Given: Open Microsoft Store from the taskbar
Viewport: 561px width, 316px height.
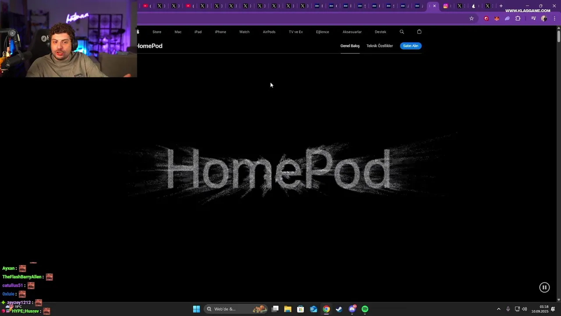Looking at the screenshot, I should (x=301, y=309).
